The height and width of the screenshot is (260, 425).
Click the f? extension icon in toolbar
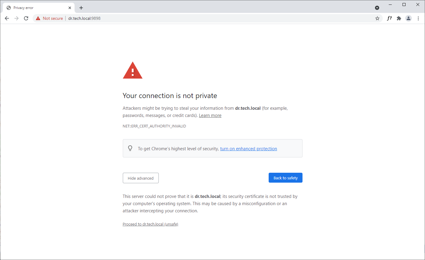(x=389, y=18)
